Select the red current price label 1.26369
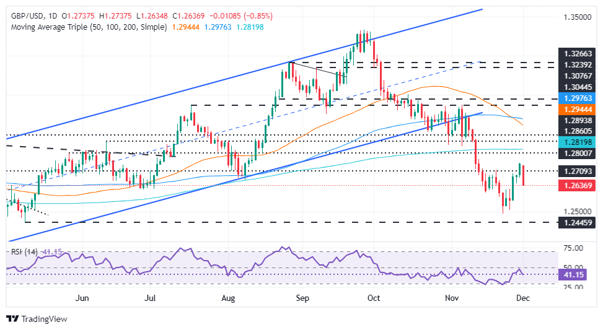 point(577,185)
